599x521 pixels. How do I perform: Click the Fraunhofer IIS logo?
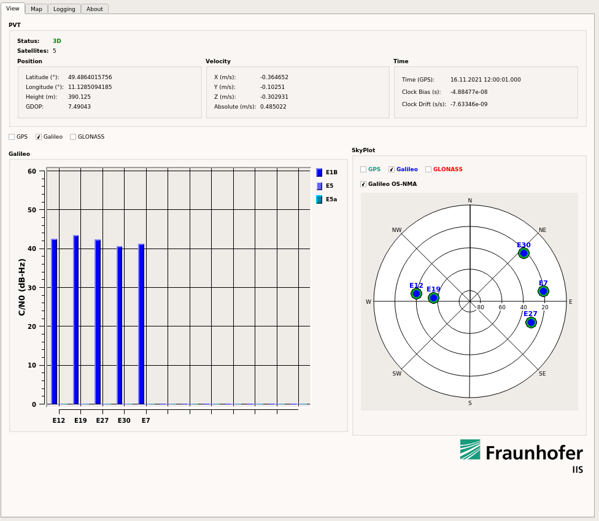tap(521, 455)
